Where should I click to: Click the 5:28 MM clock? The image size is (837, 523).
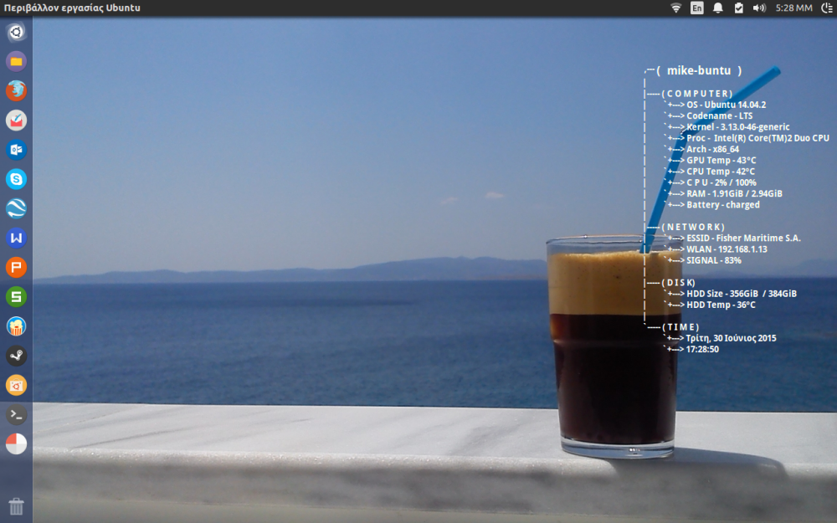click(x=793, y=8)
